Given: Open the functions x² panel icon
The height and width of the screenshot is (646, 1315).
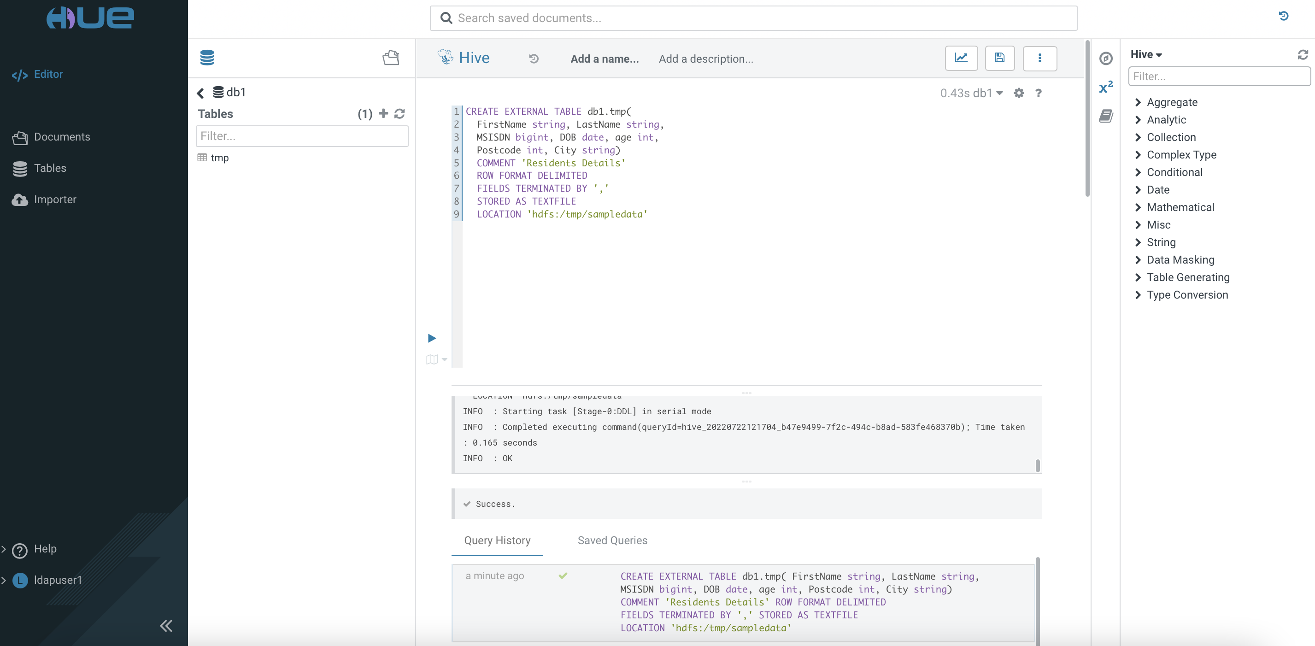Looking at the screenshot, I should [x=1105, y=88].
